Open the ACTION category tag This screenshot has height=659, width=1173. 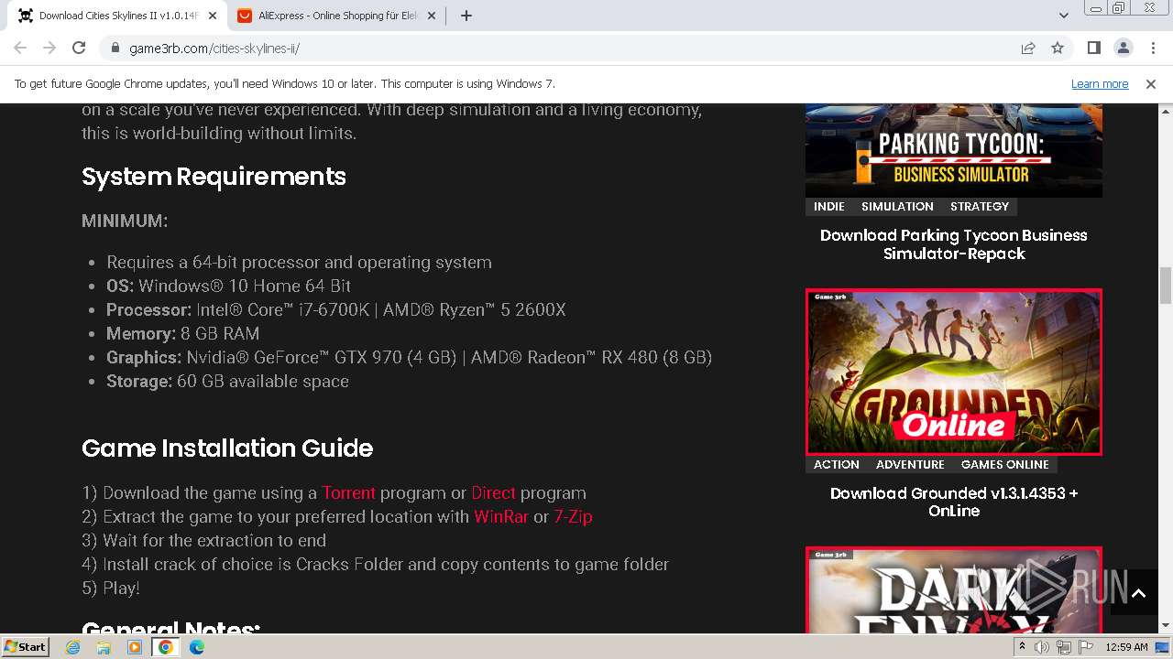pyautogui.click(x=837, y=464)
